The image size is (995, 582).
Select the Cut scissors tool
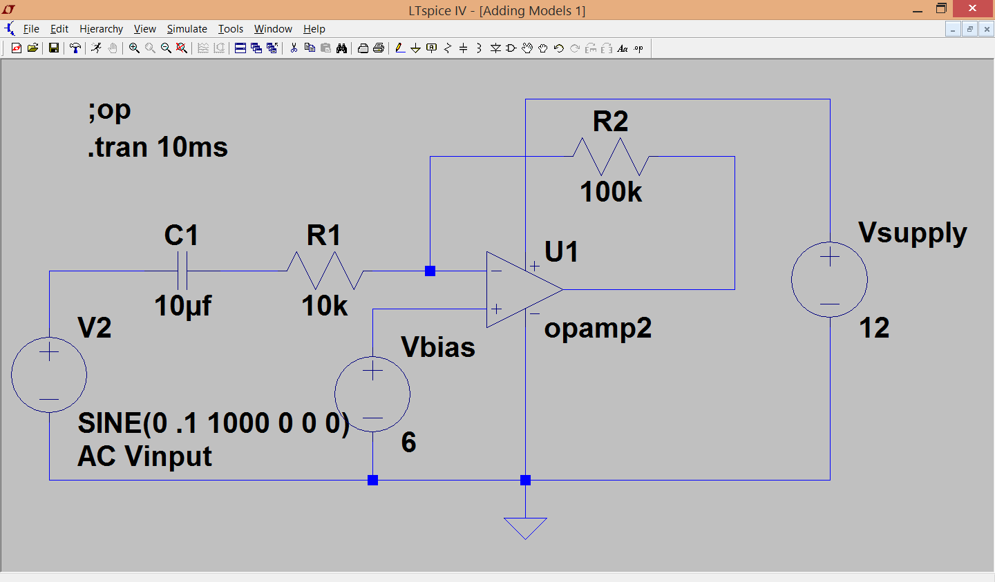click(x=294, y=48)
